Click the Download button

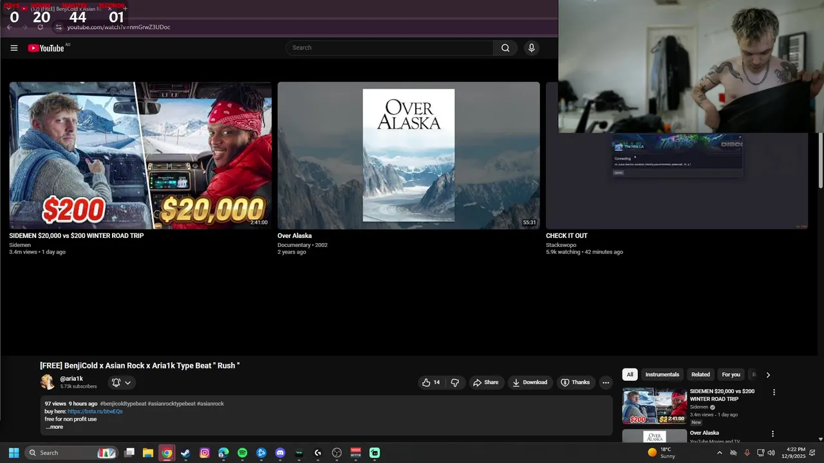pos(529,383)
